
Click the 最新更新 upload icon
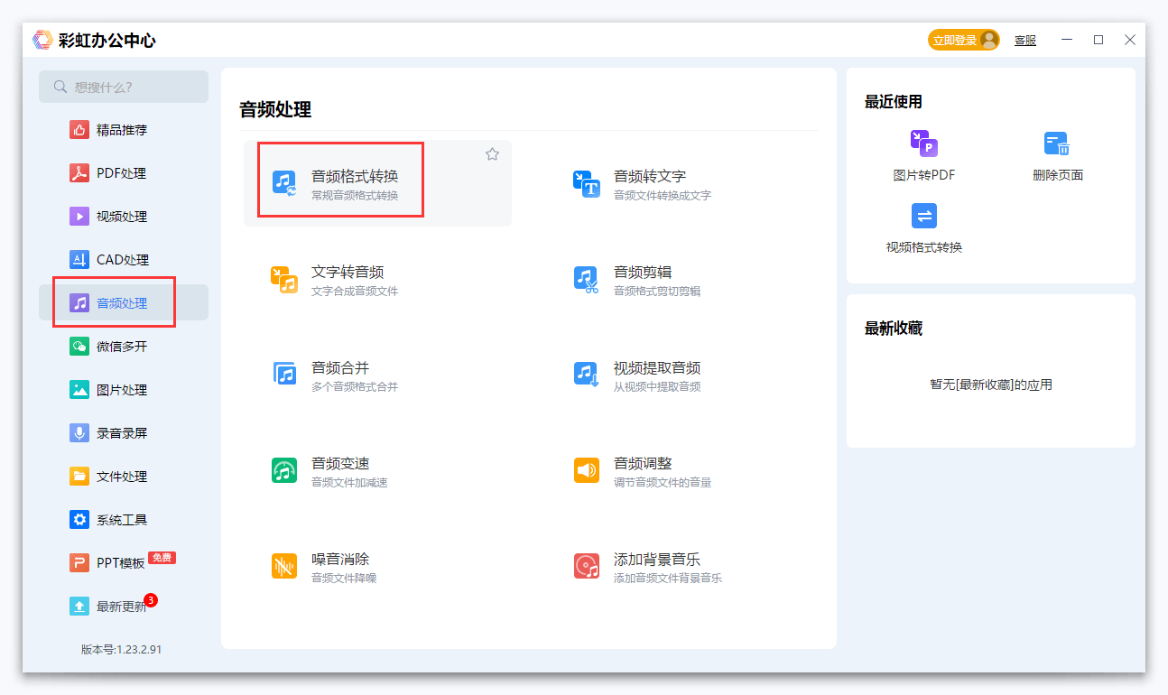pos(79,606)
